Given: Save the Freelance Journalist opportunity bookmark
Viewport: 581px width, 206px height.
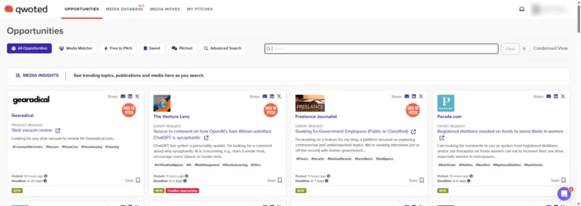Looking at the screenshot, I should pyautogui.click(x=422, y=181).
